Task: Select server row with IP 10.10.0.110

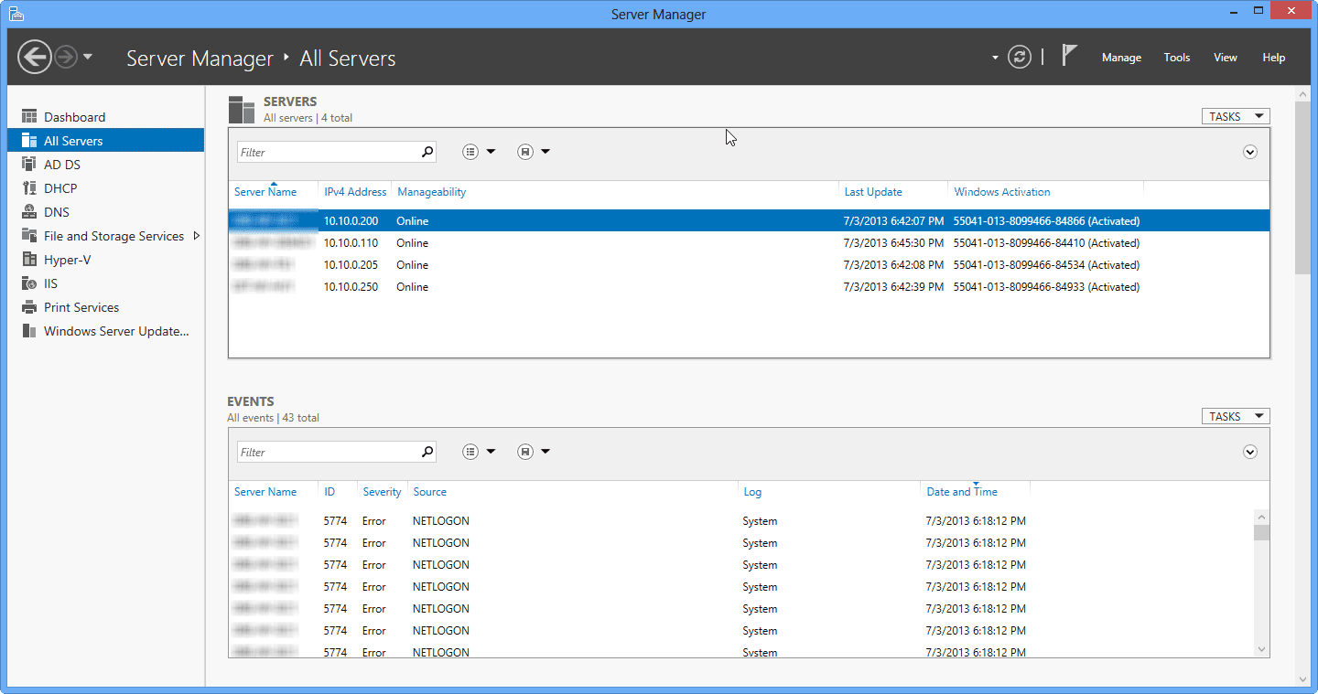Action: [x=749, y=243]
